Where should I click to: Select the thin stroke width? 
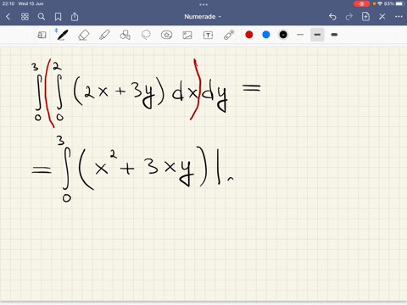pyautogui.click(x=300, y=35)
